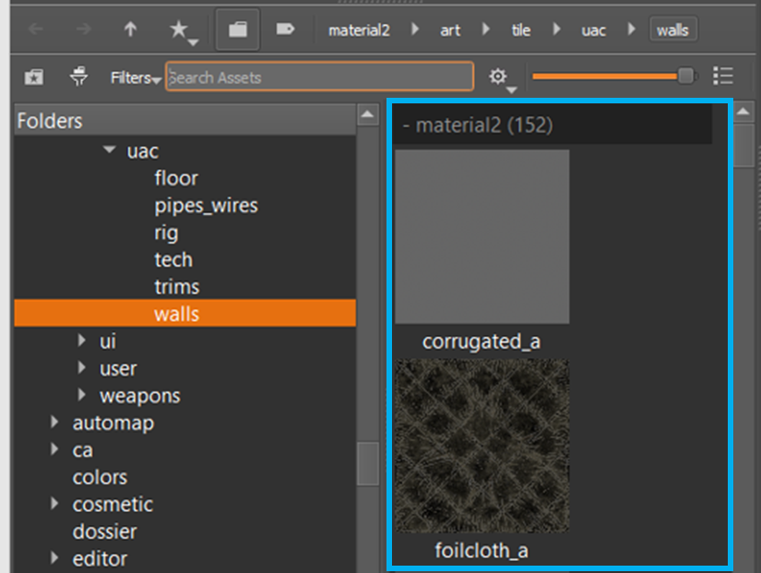
Task: Open dropdown arrow after material2 breadcrumb
Action: coord(415,30)
